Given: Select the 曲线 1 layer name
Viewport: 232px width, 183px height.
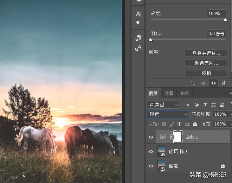Looking at the screenshot, I should [192, 137].
